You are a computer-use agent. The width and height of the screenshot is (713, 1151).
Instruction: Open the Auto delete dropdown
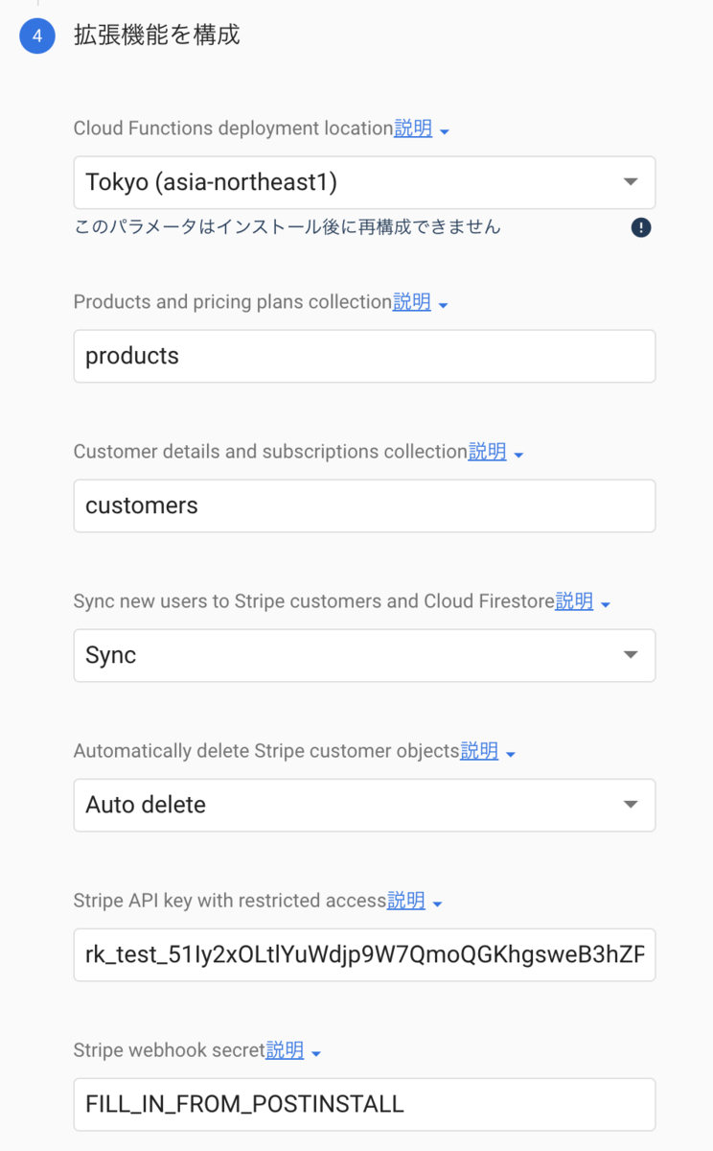pyautogui.click(x=364, y=805)
